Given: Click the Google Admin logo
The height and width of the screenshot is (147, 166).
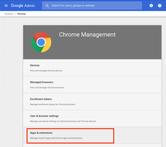Looking at the screenshot, I should 23,6.
